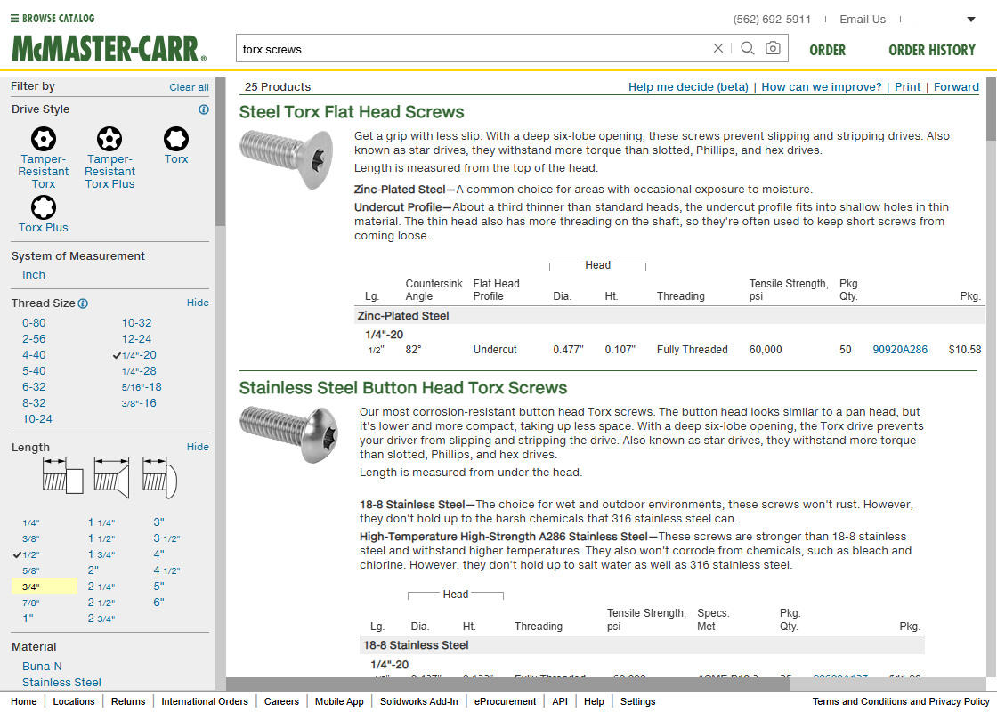
Task: Click the main page vertical scrollbar
Action: (992, 109)
